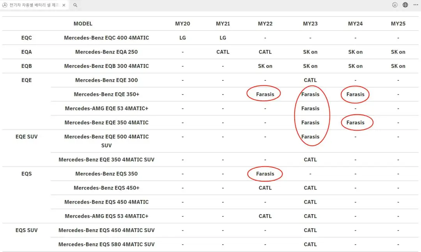421x252 pixels.
Task: Click SK on cell in EQA 250 MY25
Action: click(x=398, y=52)
